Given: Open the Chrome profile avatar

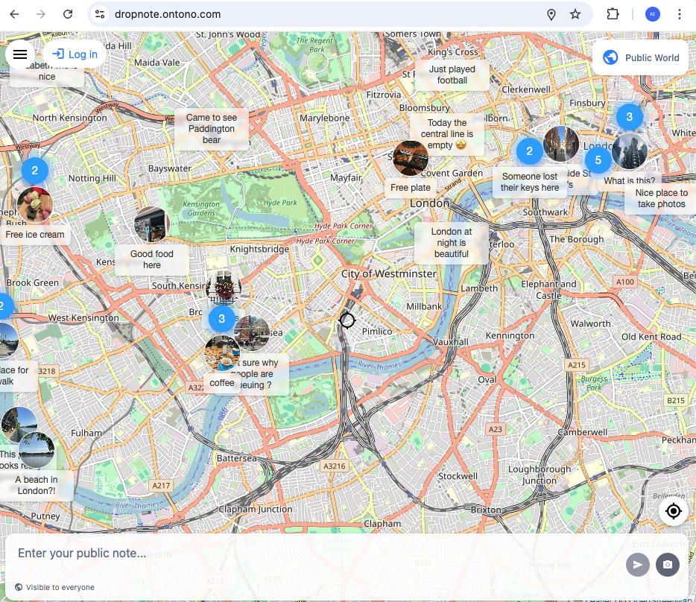Looking at the screenshot, I should (x=652, y=14).
